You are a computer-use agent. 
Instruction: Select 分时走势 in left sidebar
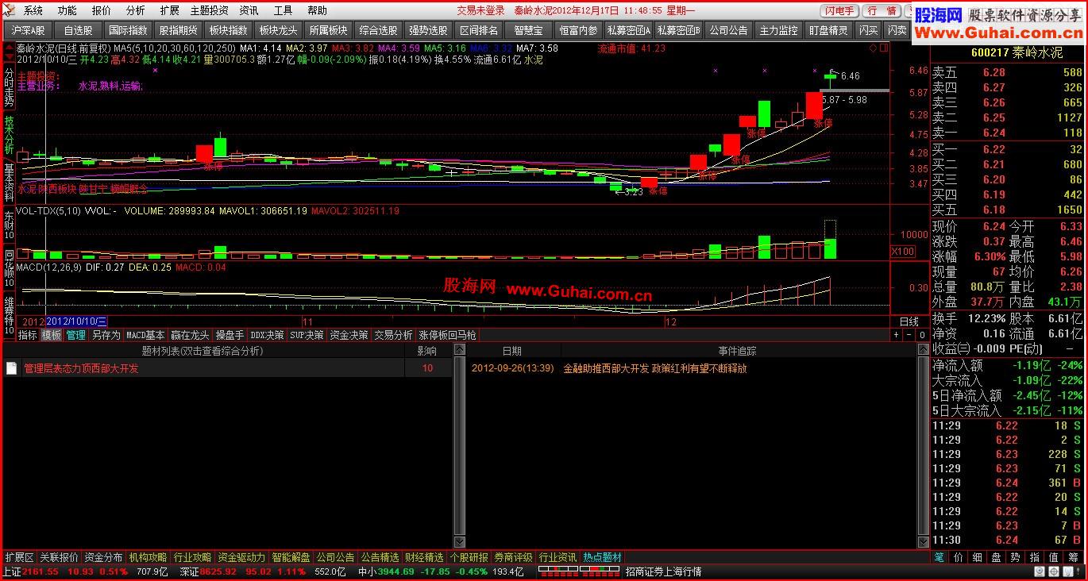tap(9, 87)
